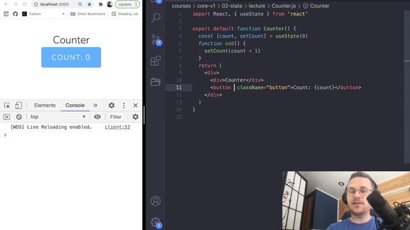Open the Carbon bookmark
The height and width of the screenshot is (230, 410).
point(32,14)
